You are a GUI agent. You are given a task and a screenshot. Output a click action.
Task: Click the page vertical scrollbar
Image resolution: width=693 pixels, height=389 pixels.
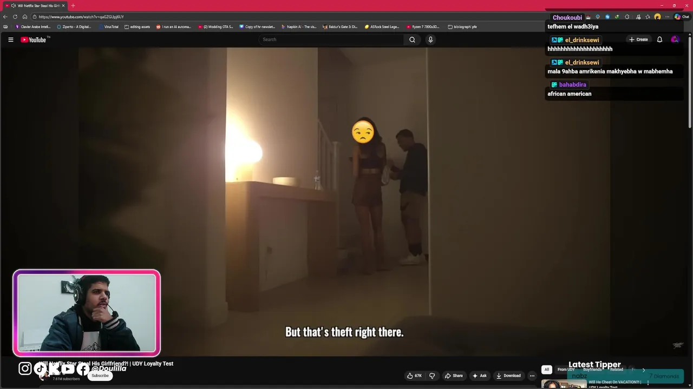[x=690, y=81]
